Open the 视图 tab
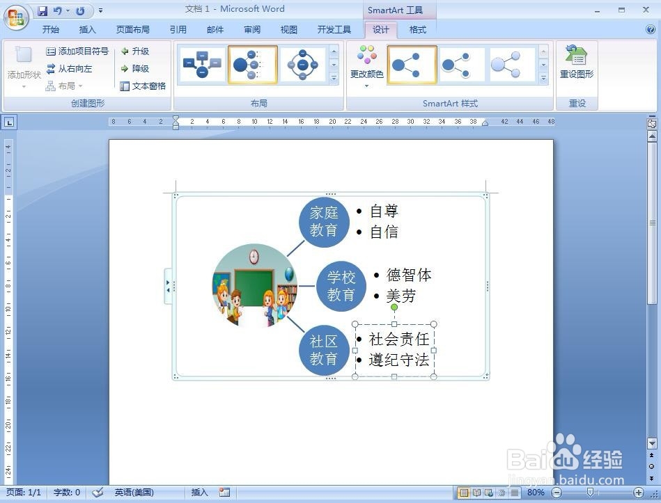 289,29
